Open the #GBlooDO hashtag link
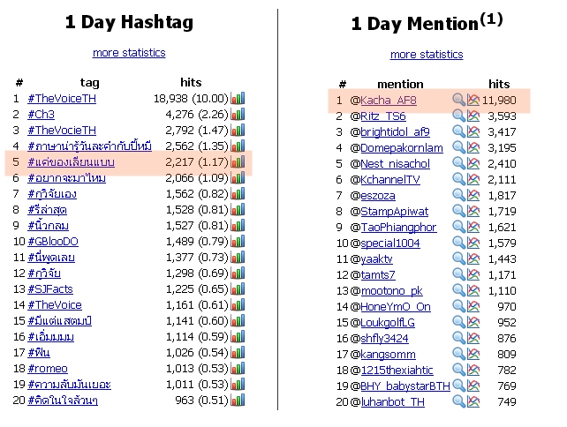Viewport: 567px width, 427px height. (x=53, y=242)
